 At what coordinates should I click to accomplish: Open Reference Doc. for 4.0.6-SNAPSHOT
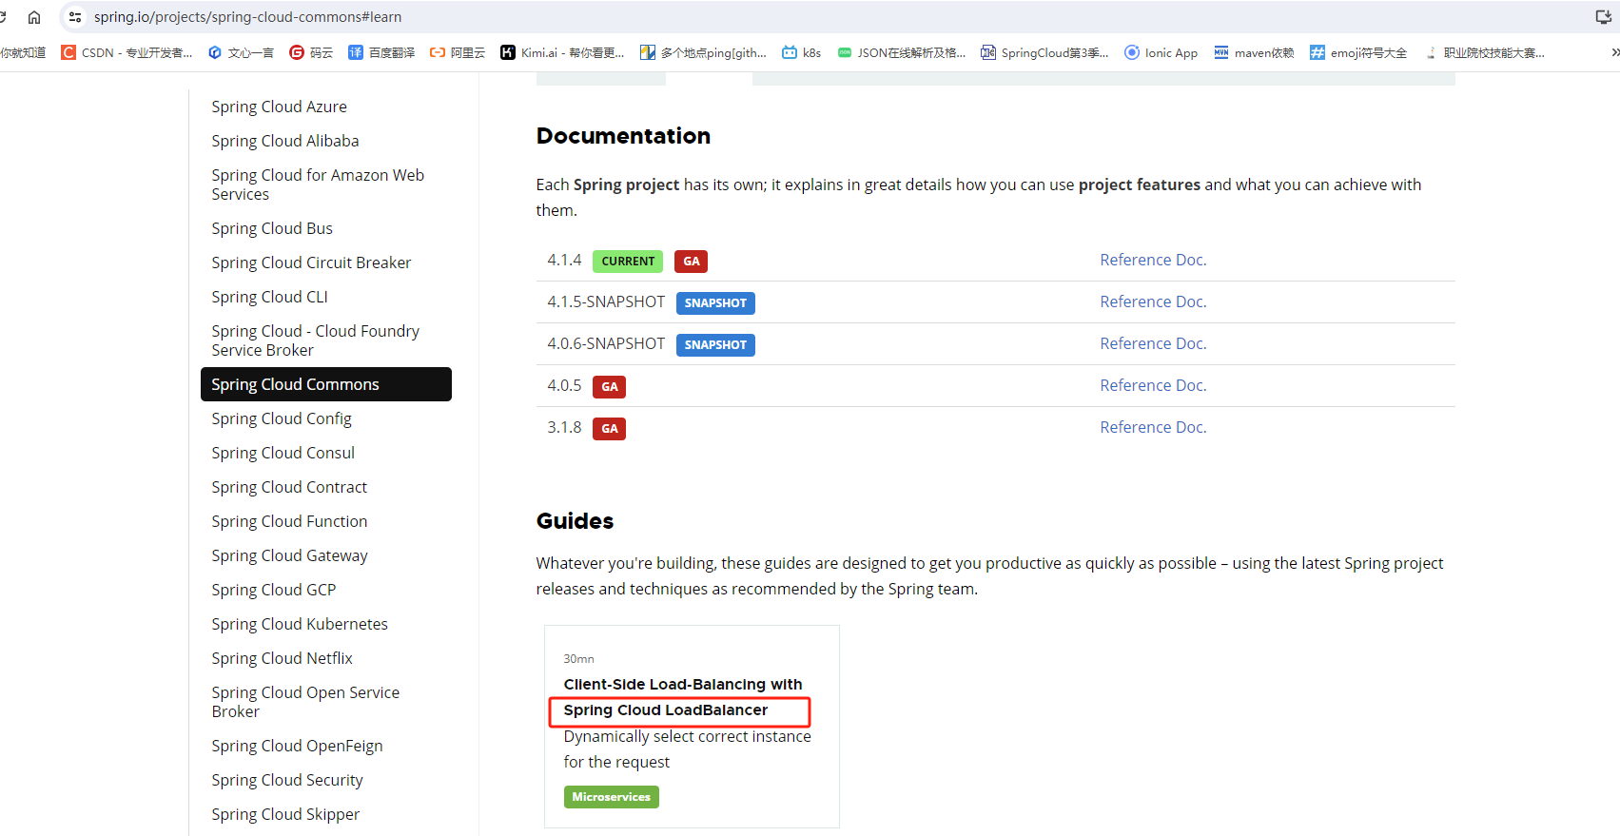[1153, 343]
